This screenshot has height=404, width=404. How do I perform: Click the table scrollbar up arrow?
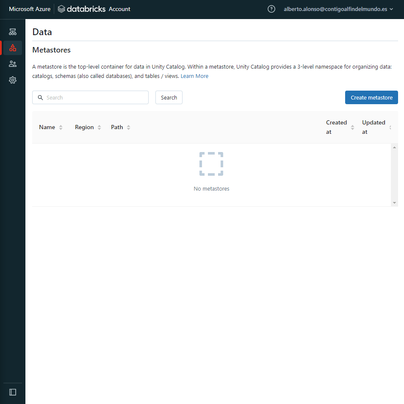[x=395, y=147]
